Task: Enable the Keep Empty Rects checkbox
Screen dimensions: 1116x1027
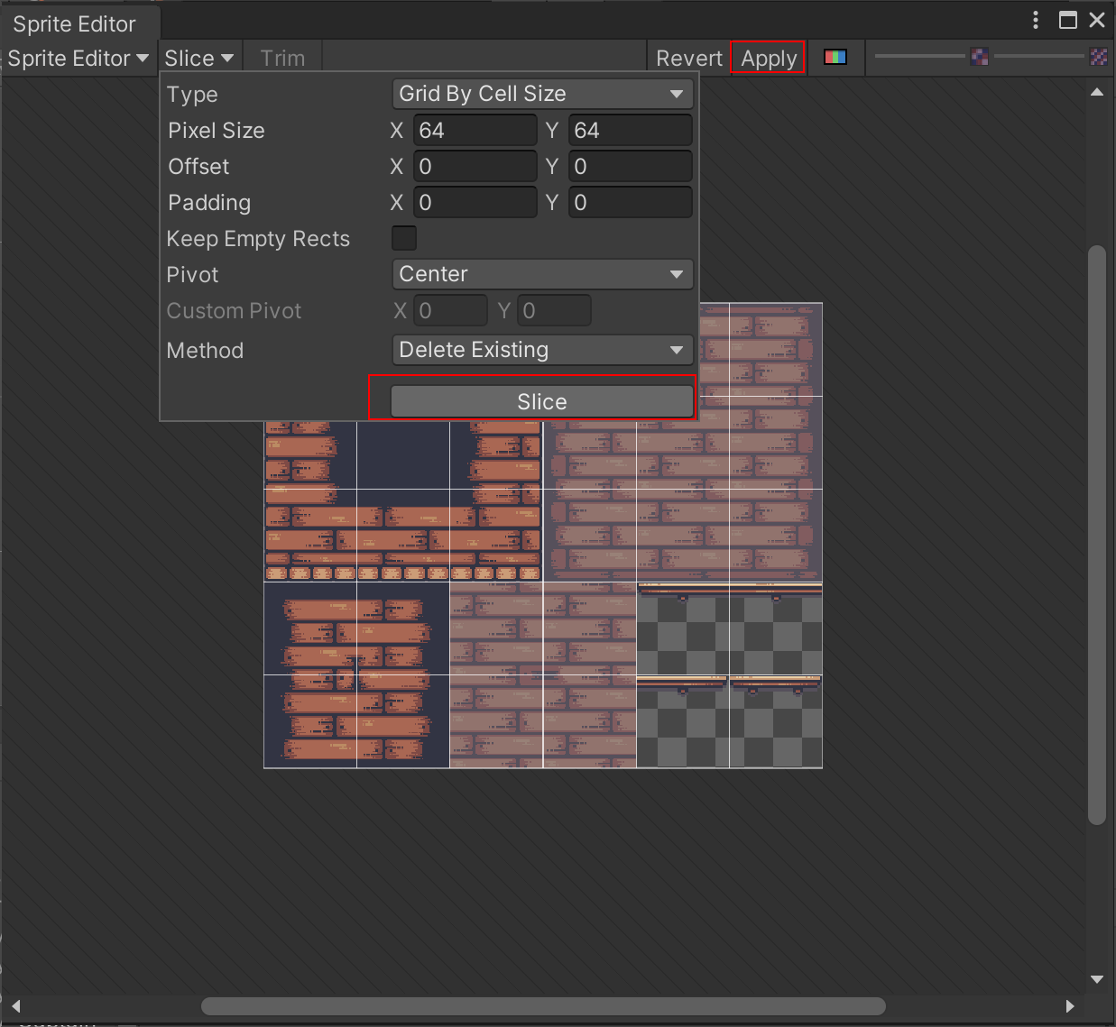Action: pyautogui.click(x=404, y=238)
